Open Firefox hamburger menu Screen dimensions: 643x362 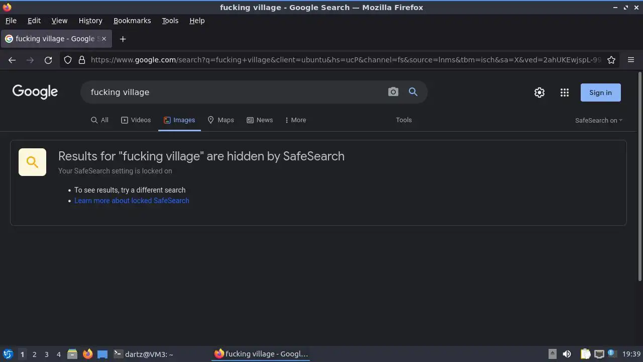click(x=631, y=60)
